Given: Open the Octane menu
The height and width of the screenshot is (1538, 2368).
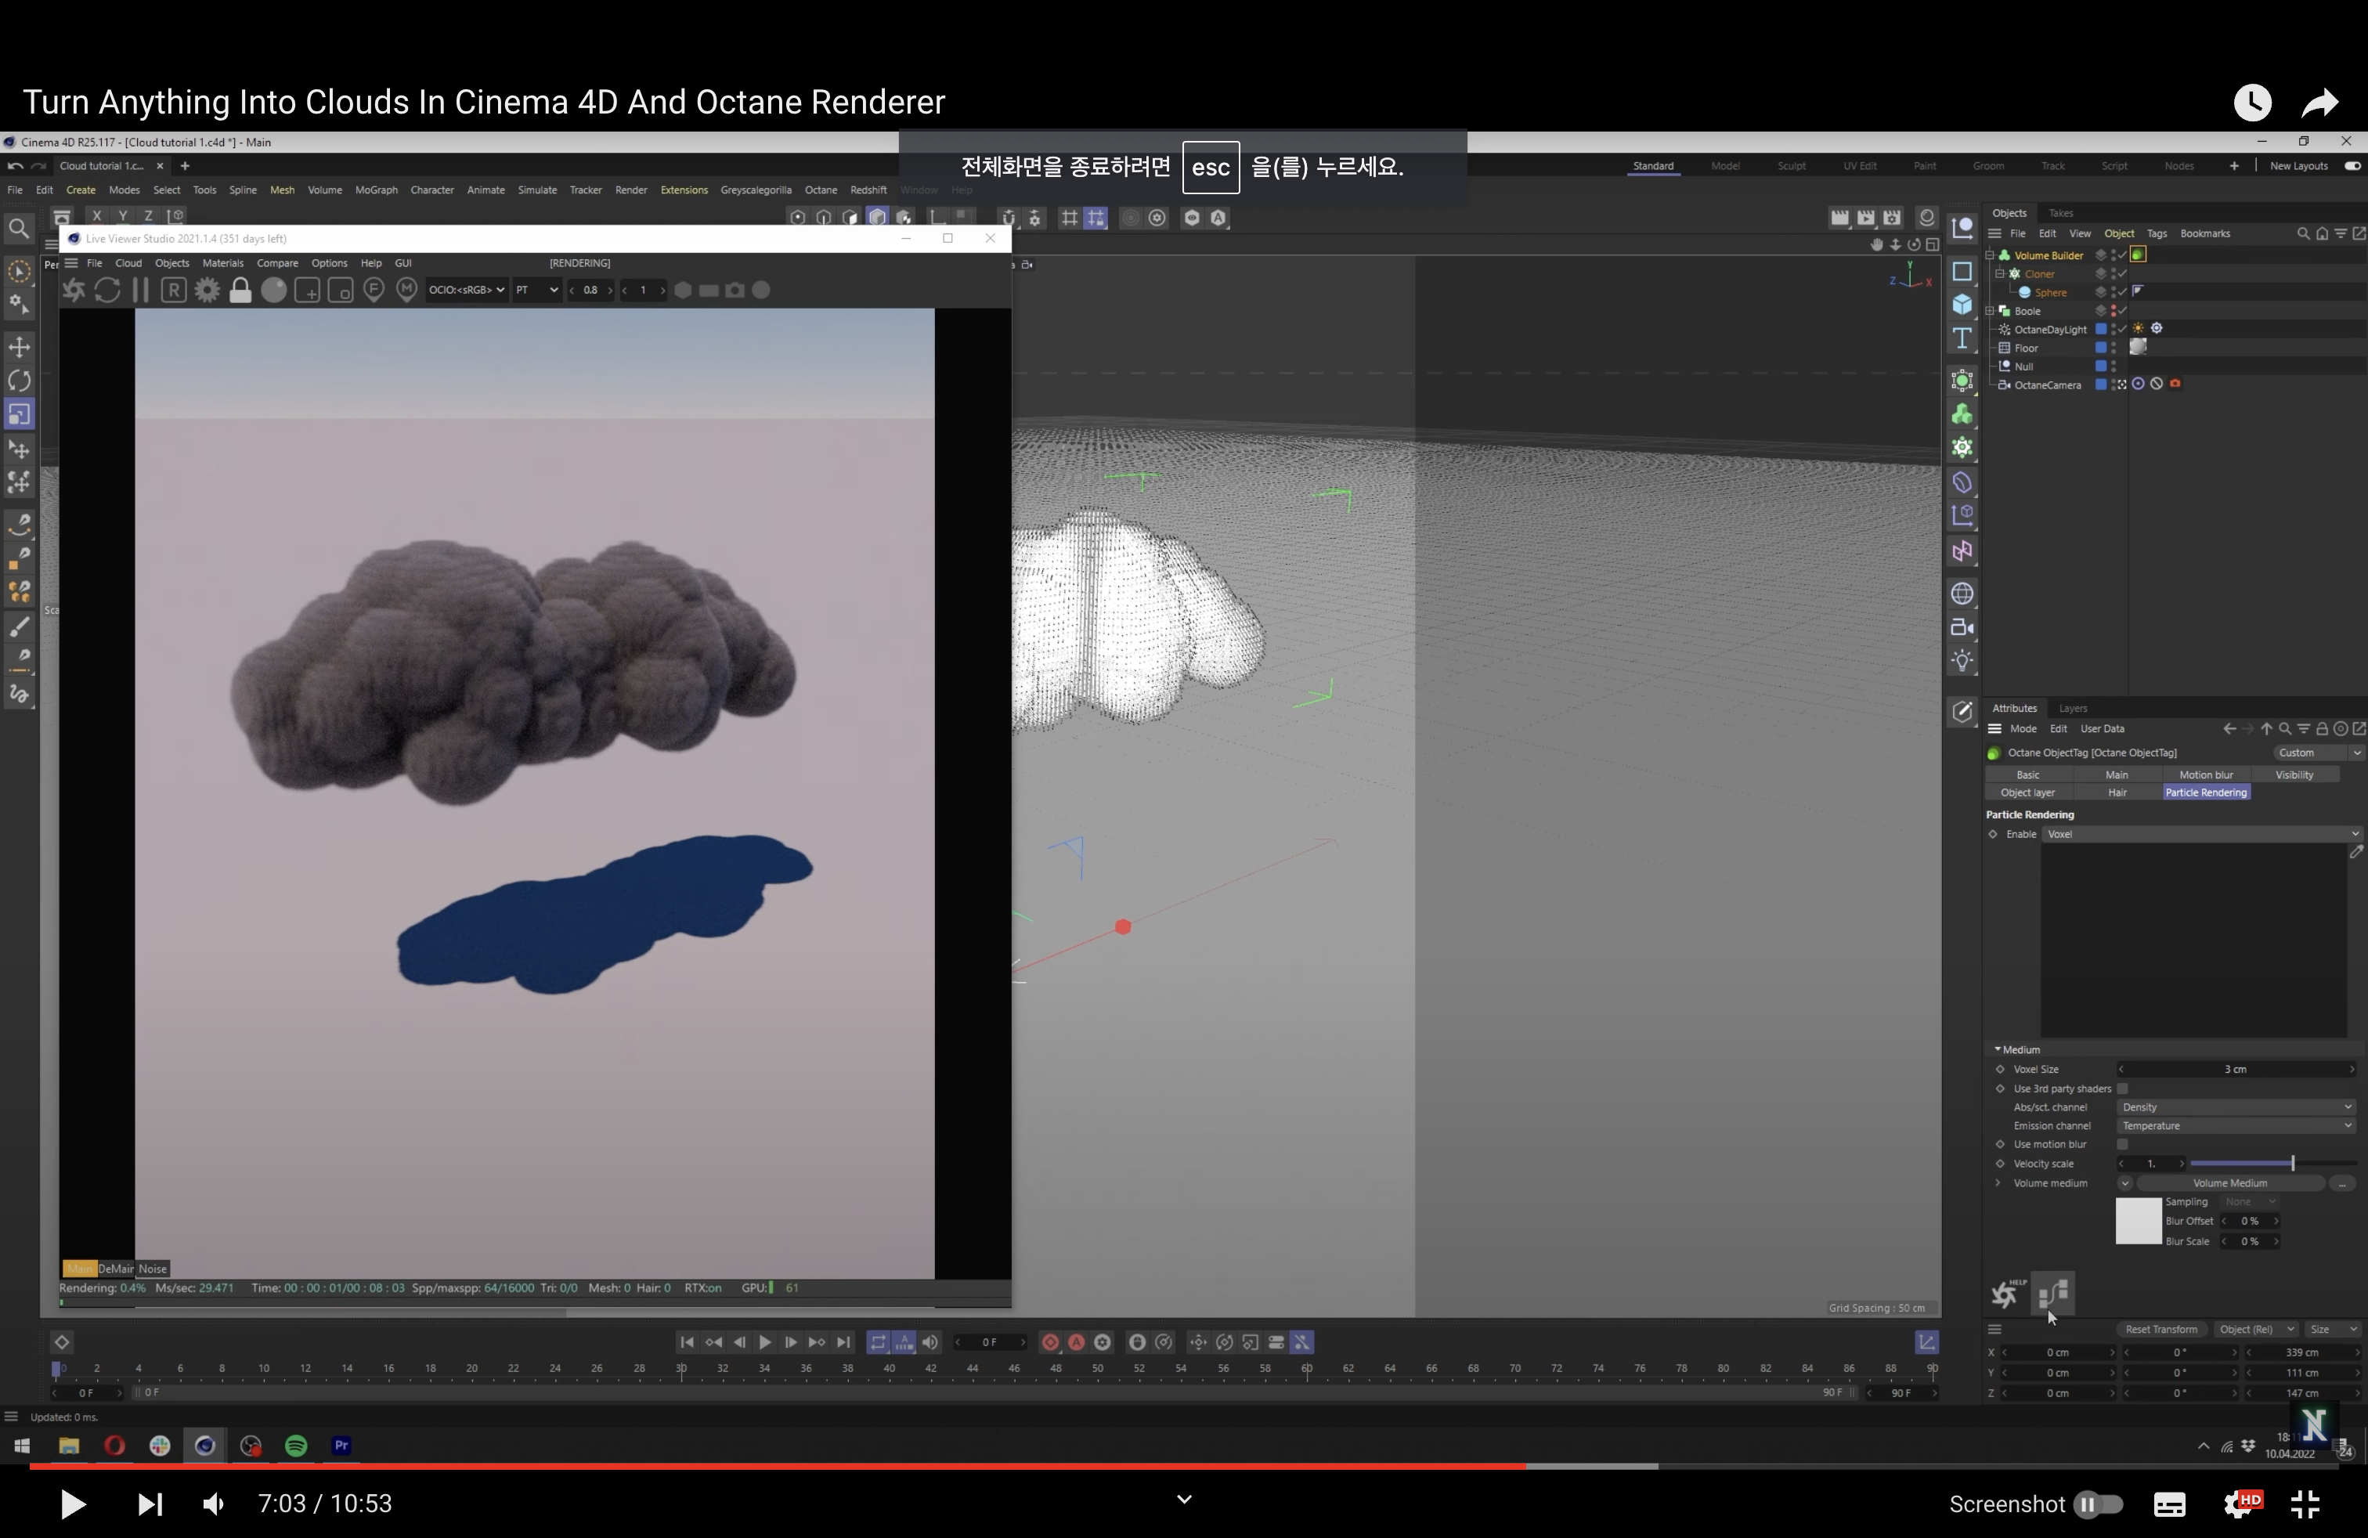Looking at the screenshot, I should 820,190.
